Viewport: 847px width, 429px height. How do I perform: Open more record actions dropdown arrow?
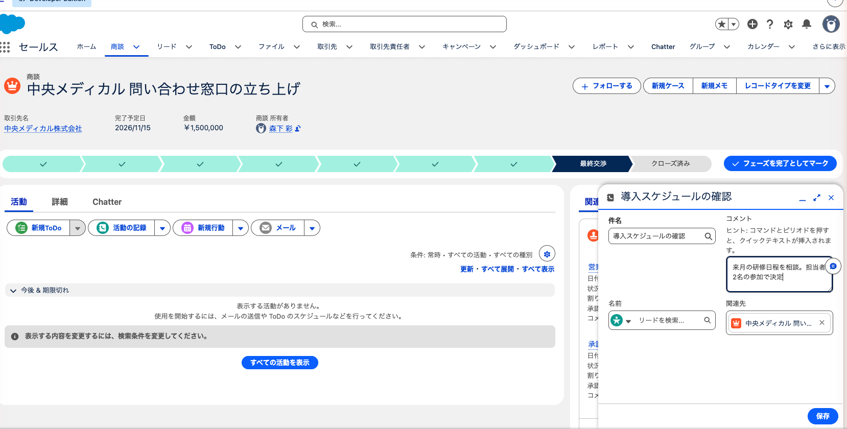pyautogui.click(x=827, y=86)
